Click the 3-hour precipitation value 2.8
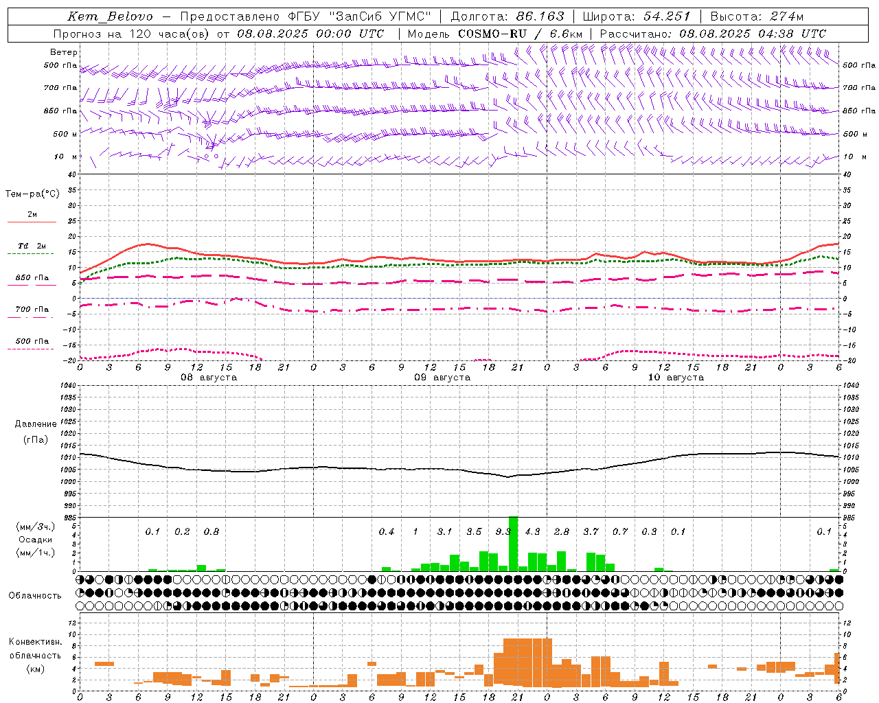The width and height of the screenshot is (879, 703). coord(561,531)
